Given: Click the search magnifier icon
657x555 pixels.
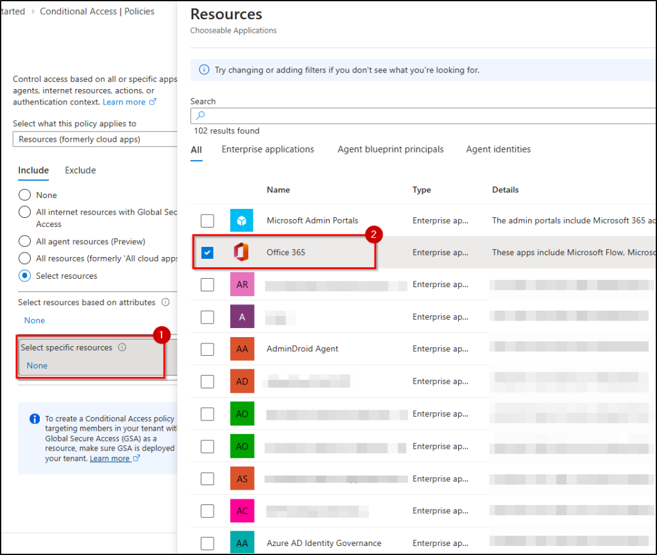Looking at the screenshot, I should (200, 115).
